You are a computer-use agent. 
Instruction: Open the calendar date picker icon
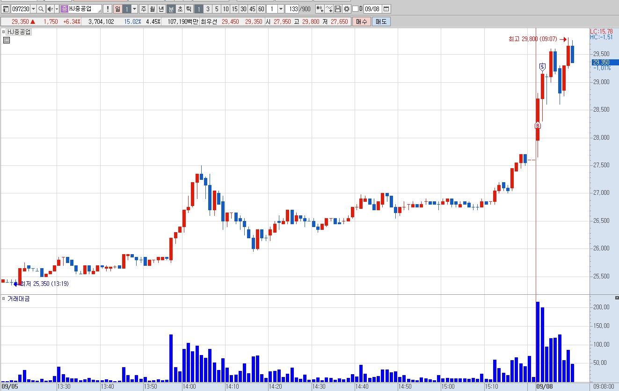click(386, 9)
